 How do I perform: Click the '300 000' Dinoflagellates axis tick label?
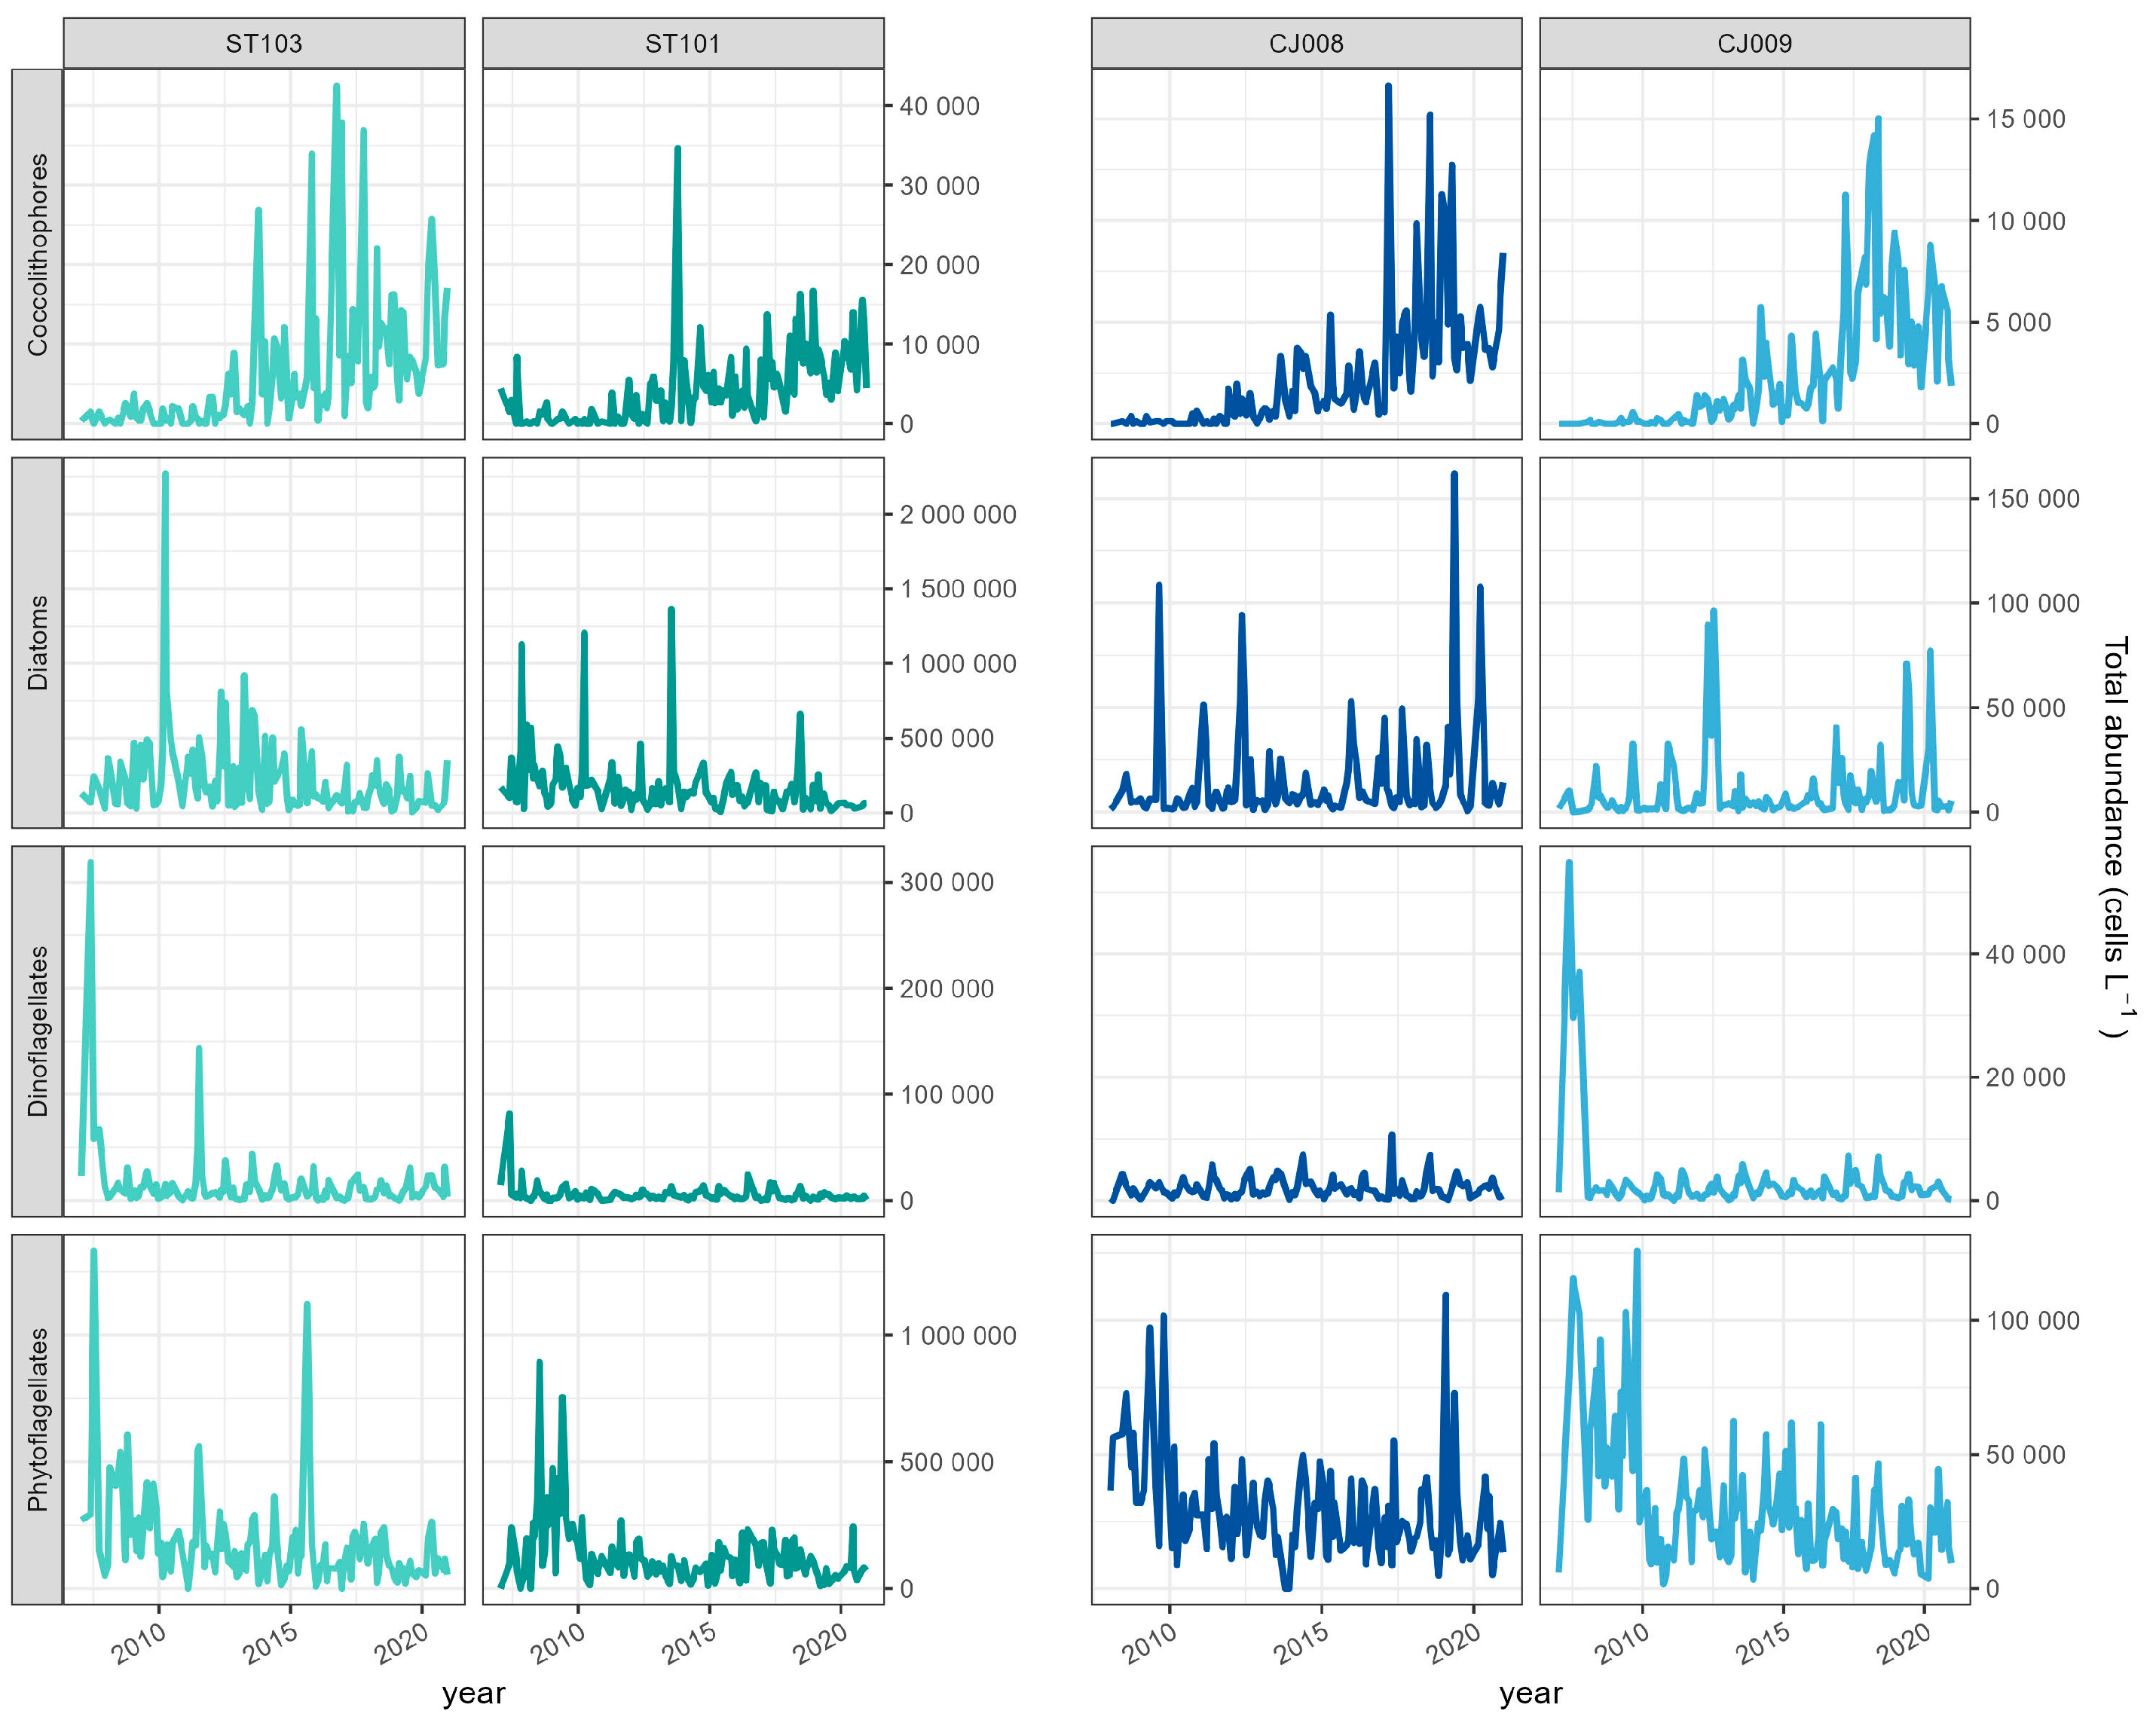(946, 883)
